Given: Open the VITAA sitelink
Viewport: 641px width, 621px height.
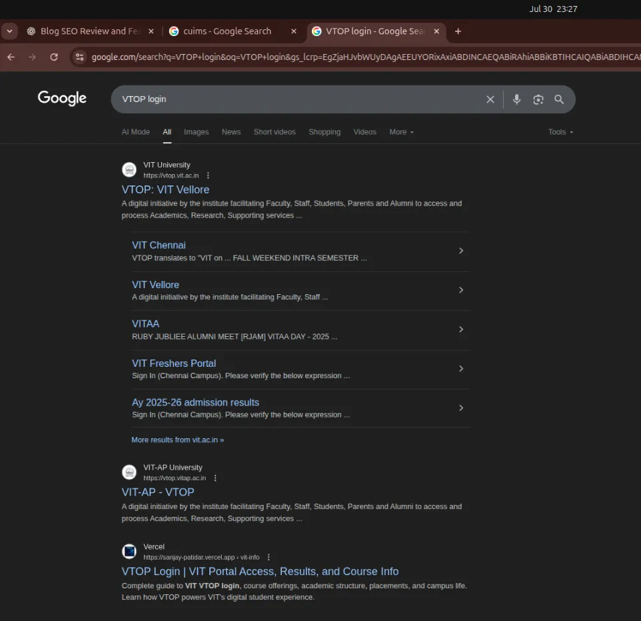Looking at the screenshot, I should pos(145,324).
